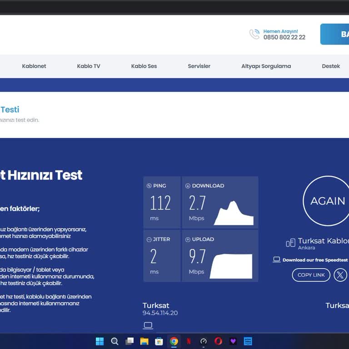Image resolution: width=349 pixels, height=349 pixels.
Task: Open Prime Video from taskbar
Action: coord(248,341)
